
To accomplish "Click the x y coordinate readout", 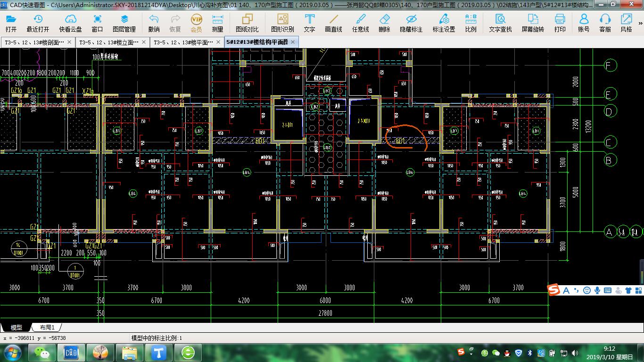I will (34, 338).
